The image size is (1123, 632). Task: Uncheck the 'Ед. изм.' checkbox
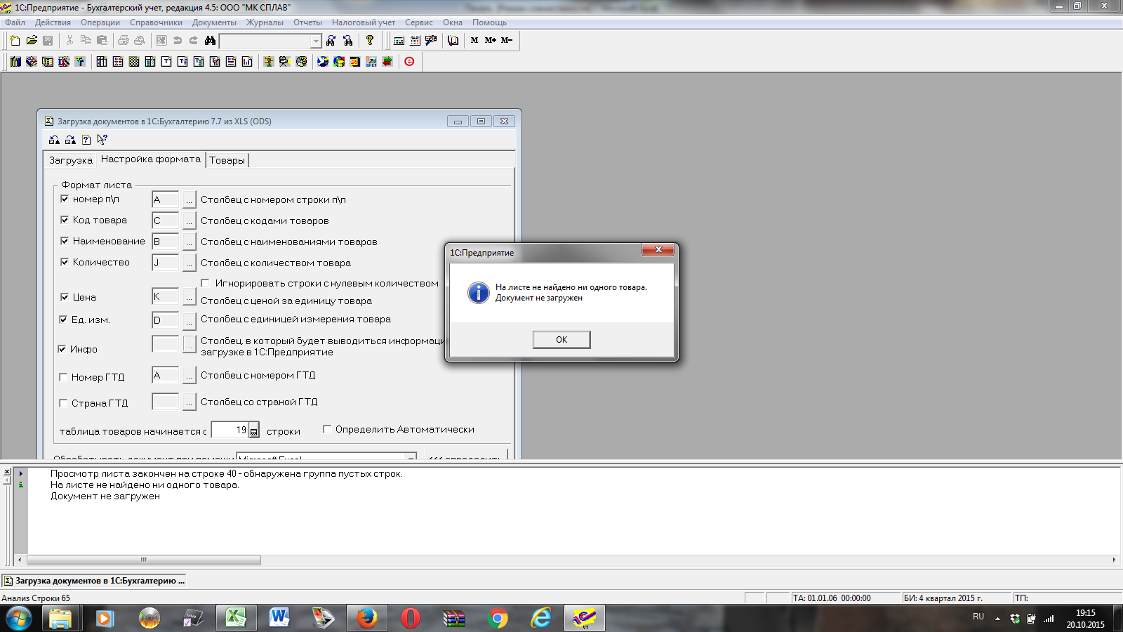click(x=63, y=320)
